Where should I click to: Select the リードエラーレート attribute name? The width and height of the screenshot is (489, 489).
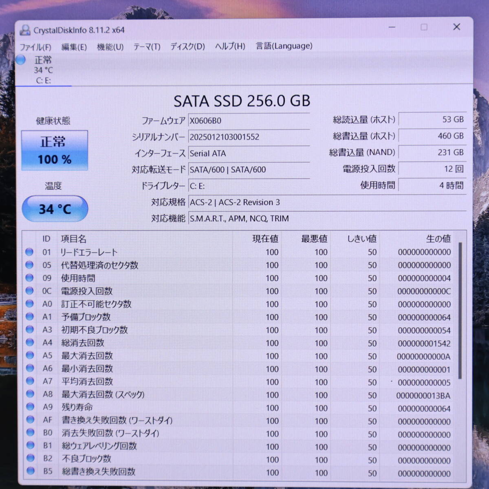89,252
